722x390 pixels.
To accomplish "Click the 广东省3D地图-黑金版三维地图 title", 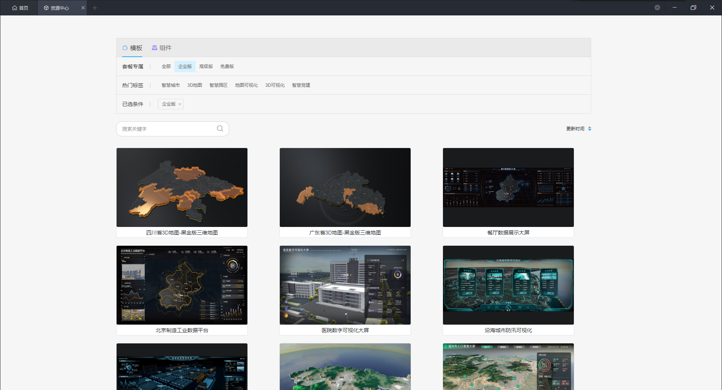I will click(x=345, y=233).
